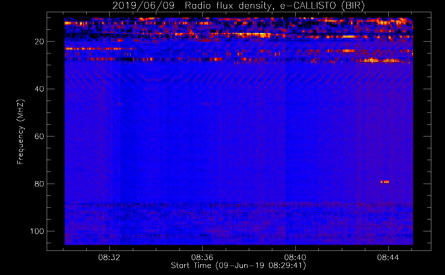This screenshot has width=445, height=275.
Task: Click the 40 MHz frequency tick label
Action: [40, 89]
